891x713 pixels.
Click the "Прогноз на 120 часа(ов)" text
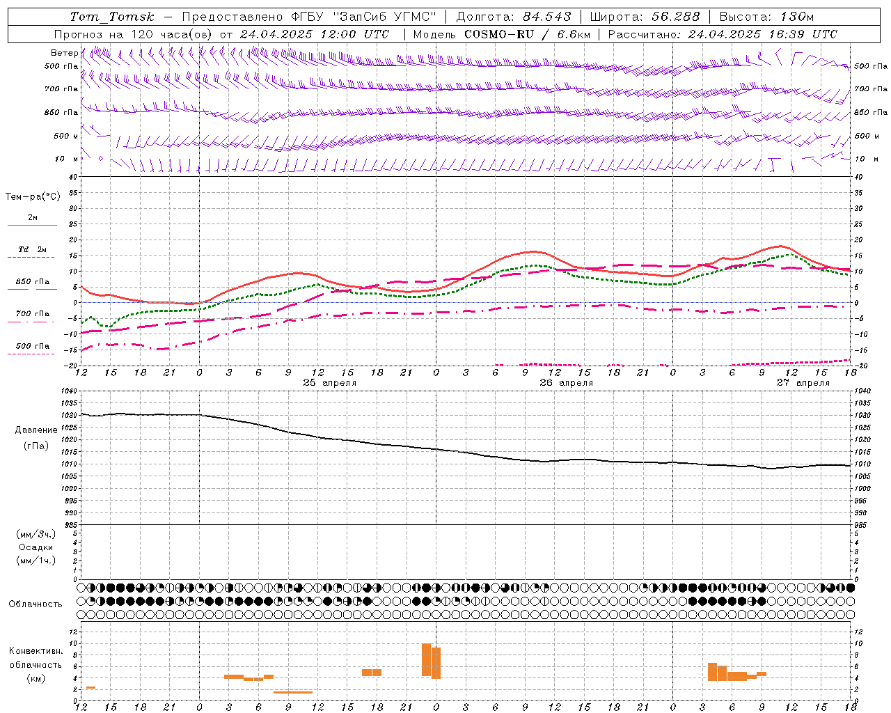tap(134, 34)
